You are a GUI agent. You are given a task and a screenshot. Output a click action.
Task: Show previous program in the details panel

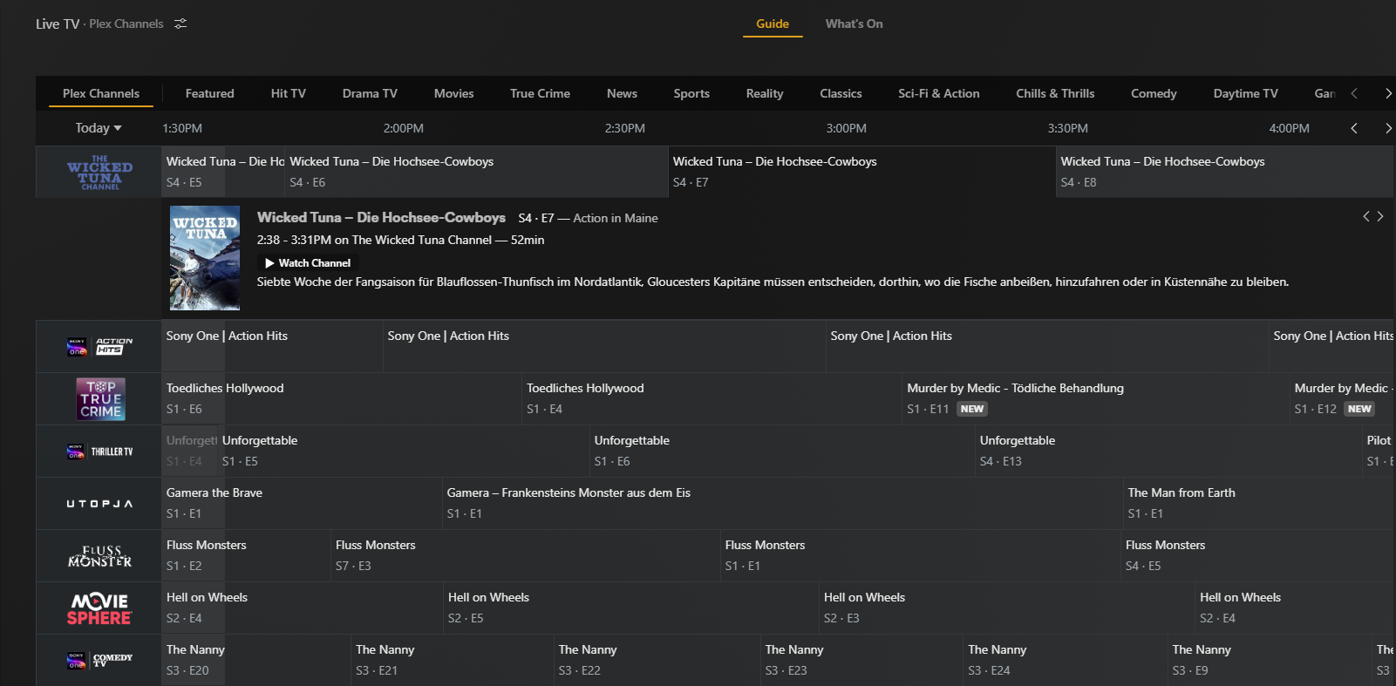tap(1366, 216)
